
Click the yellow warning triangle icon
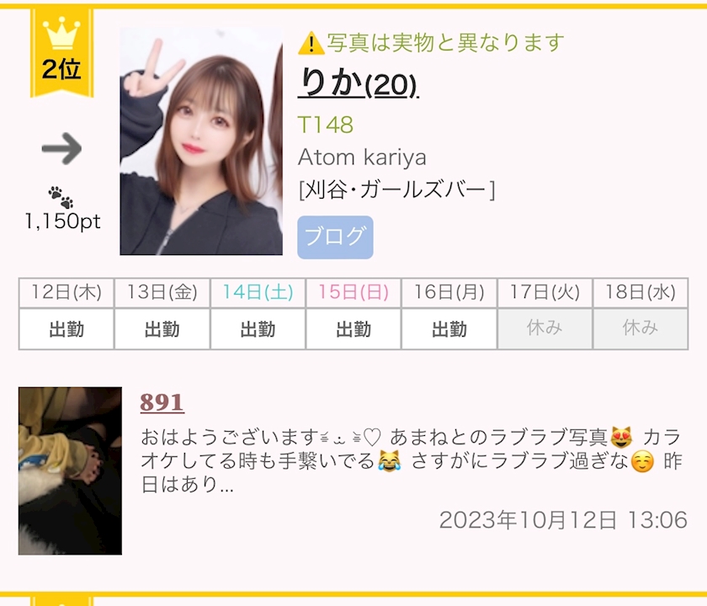[x=311, y=44]
